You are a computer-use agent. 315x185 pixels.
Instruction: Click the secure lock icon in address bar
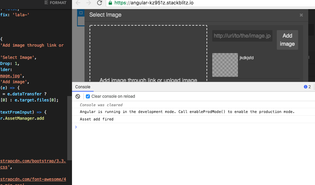[110, 3]
